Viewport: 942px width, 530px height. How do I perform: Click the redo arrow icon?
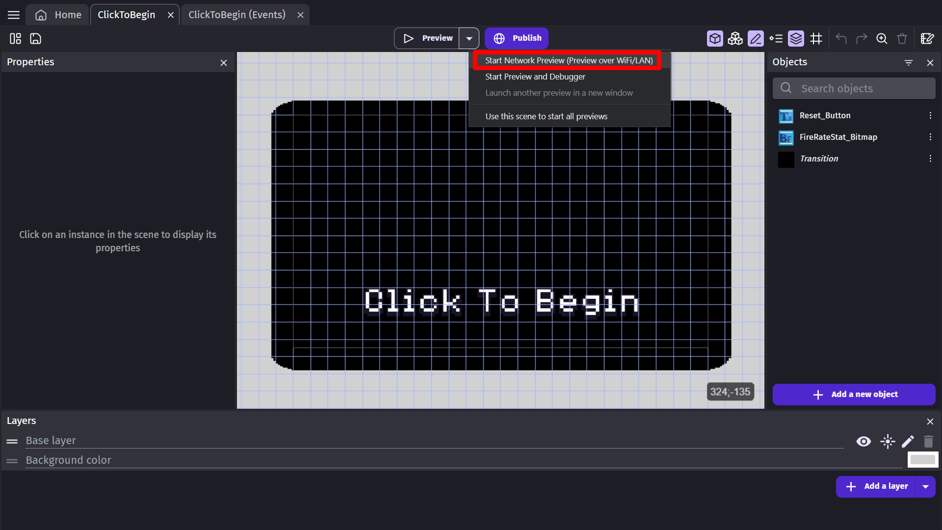click(861, 38)
